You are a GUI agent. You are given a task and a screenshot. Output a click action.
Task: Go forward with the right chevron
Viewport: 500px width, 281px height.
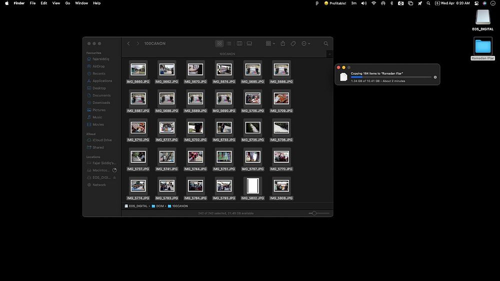[138, 43]
